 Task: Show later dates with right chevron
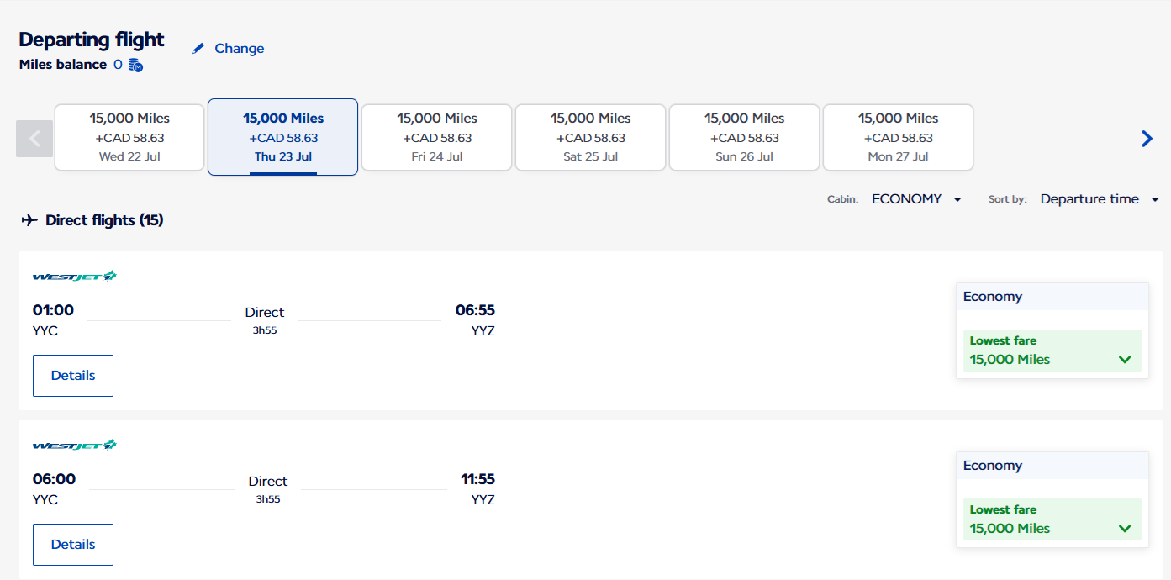click(x=1147, y=139)
